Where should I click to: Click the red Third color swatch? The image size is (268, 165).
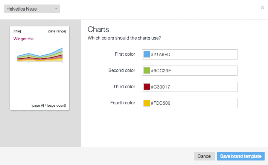pyautogui.click(x=147, y=87)
